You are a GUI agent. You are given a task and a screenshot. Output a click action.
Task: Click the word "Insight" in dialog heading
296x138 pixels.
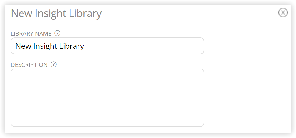51,13
